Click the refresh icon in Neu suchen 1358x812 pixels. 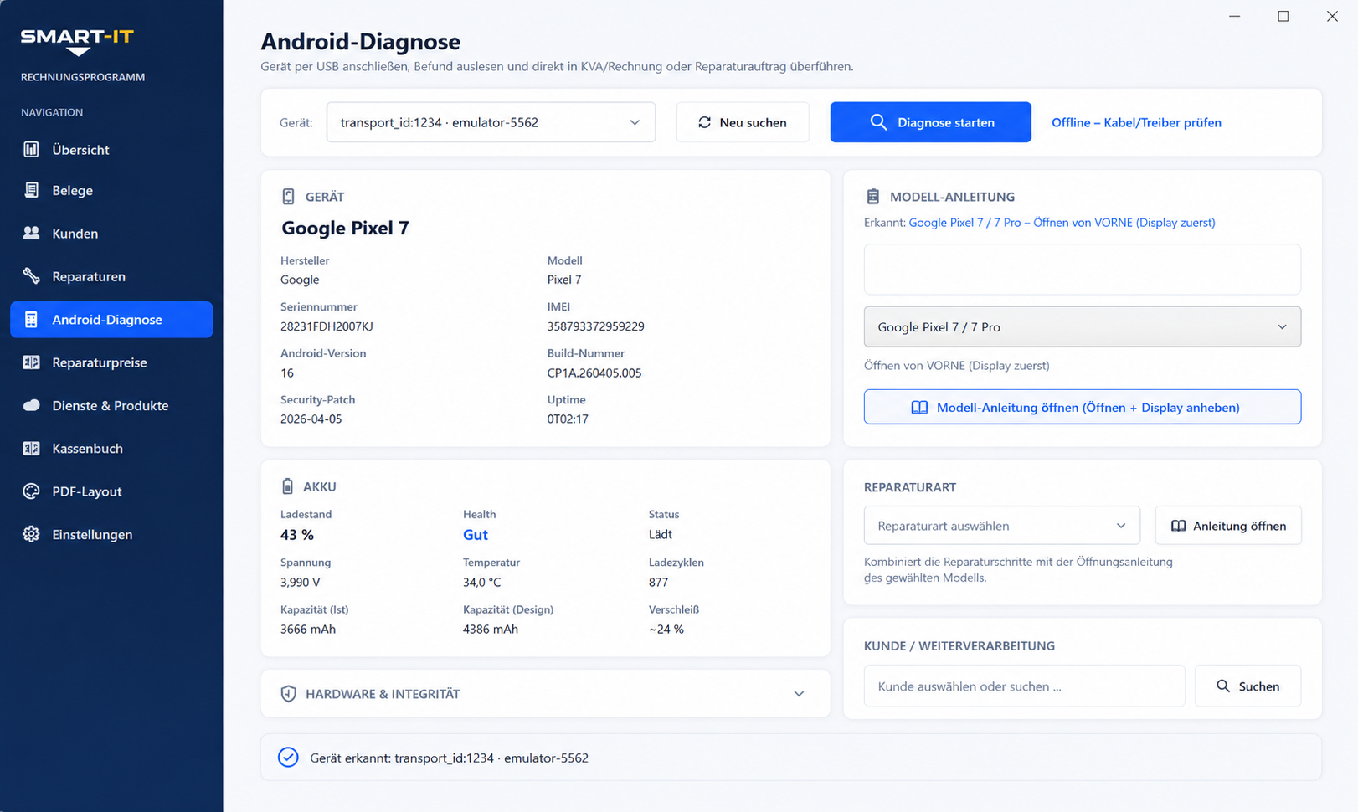[x=704, y=122]
